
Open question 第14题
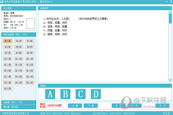pyautogui.click(x=19, y=65)
